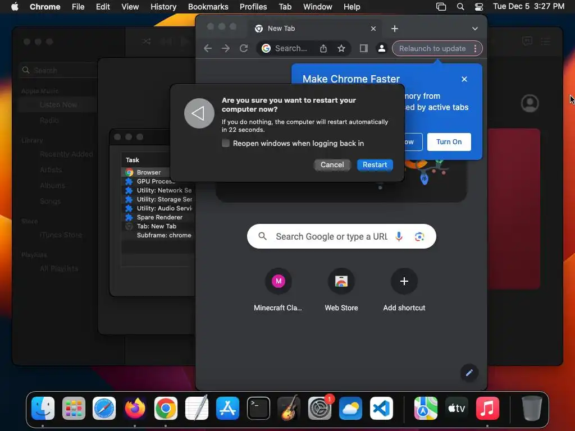The width and height of the screenshot is (575, 431).
Task: Go back in Chrome
Action: tap(208, 48)
